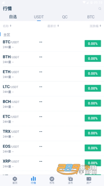Switch to the 自选 tab
104x186 pixels.
[13, 17]
